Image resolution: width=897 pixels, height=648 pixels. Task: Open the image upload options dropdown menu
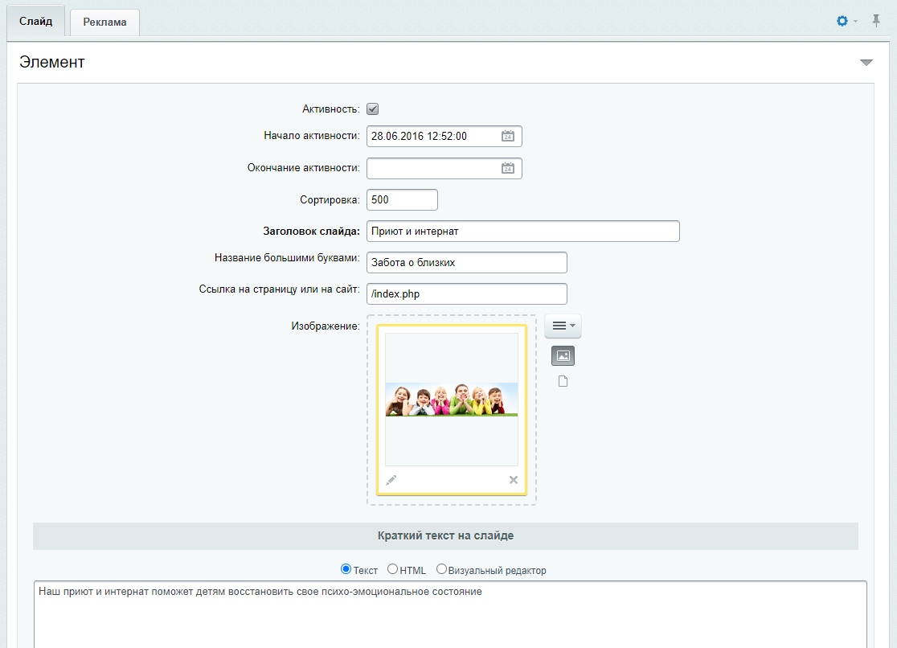563,326
